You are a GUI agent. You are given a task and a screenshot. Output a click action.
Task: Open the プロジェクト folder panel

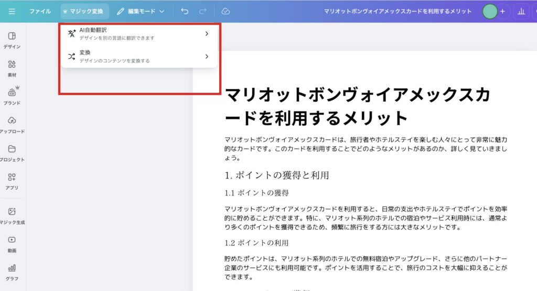click(x=12, y=153)
